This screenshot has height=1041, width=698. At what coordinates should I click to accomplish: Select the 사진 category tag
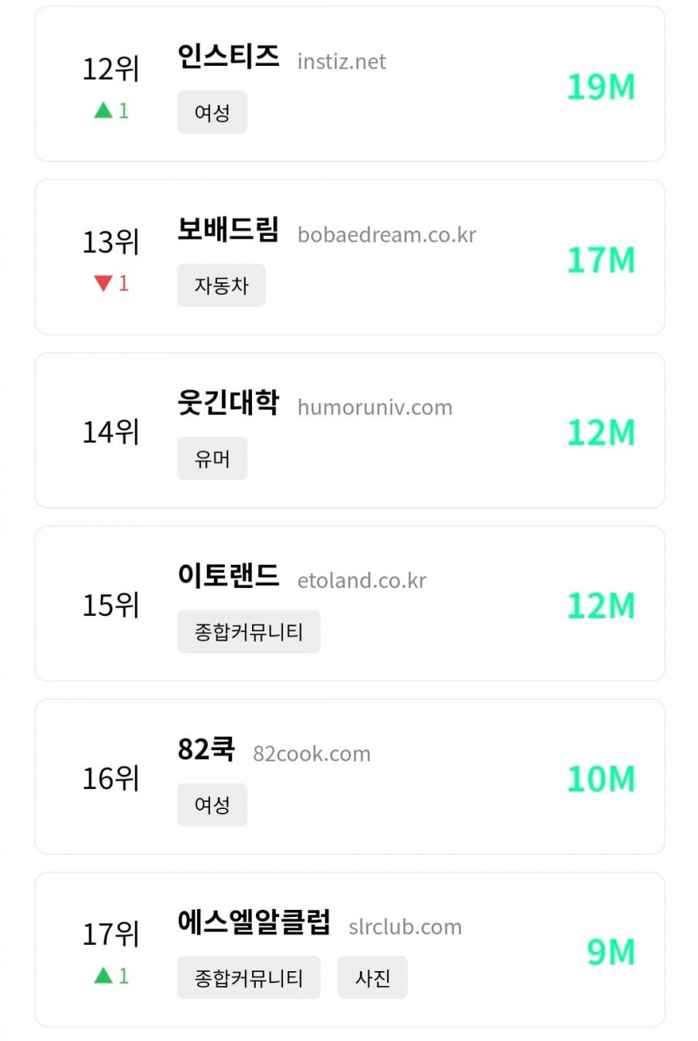click(x=372, y=977)
